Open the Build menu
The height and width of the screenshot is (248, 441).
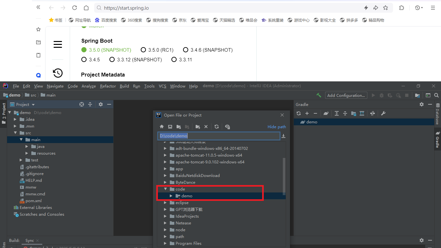pyautogui.click(x=124, y=86)
